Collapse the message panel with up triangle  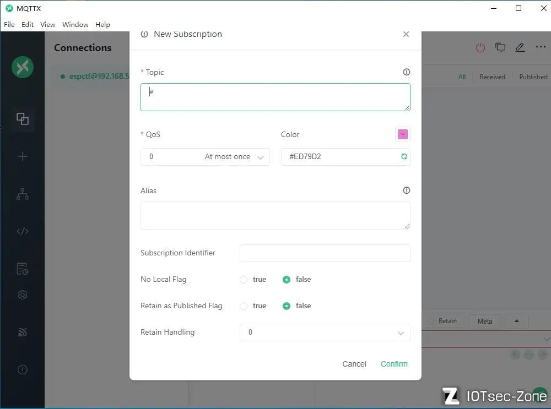click(x=517, y=321)
